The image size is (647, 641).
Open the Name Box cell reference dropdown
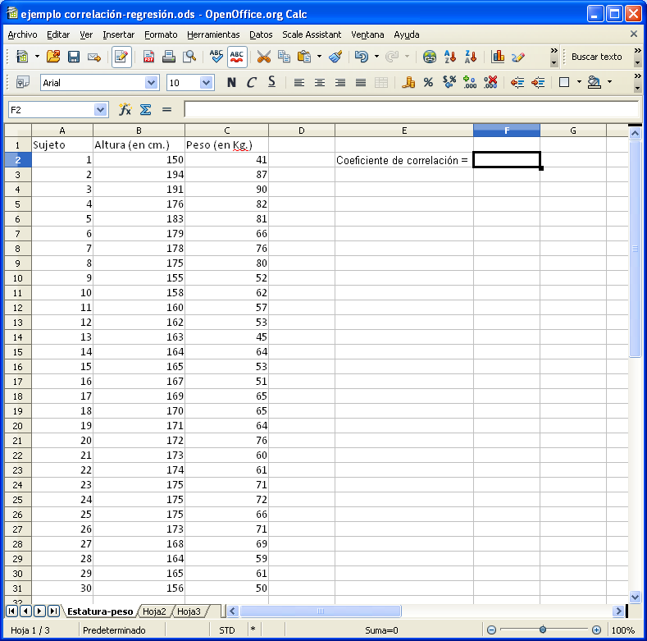coord(100,109)
